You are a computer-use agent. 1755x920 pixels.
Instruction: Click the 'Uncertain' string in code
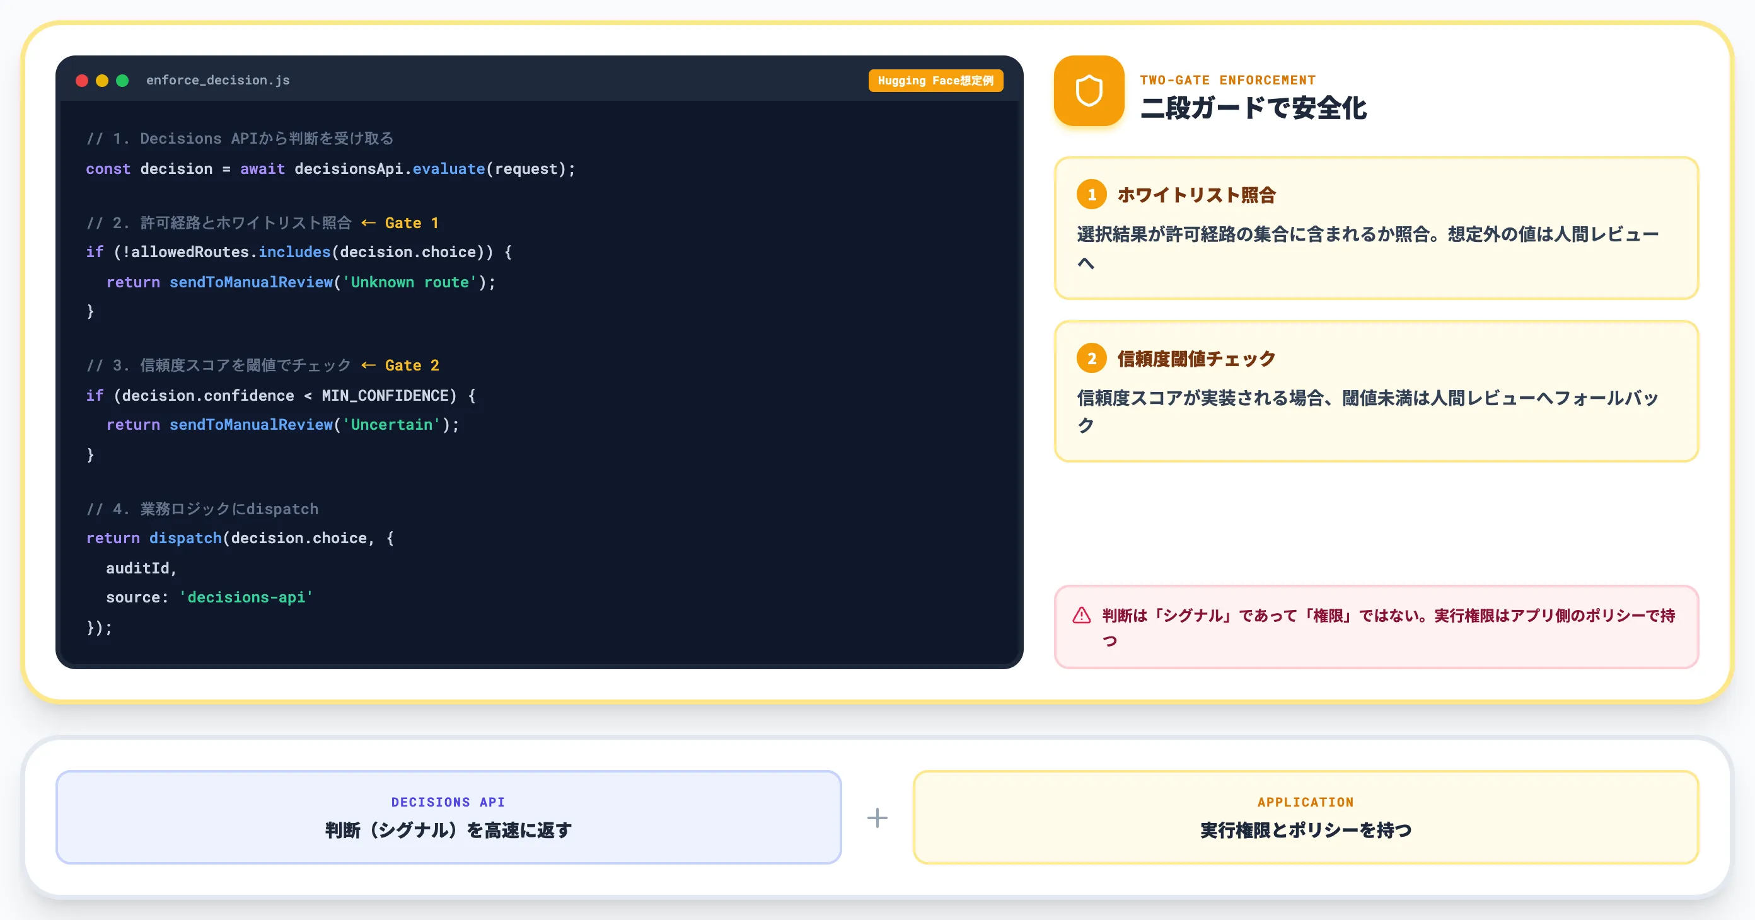391,425
